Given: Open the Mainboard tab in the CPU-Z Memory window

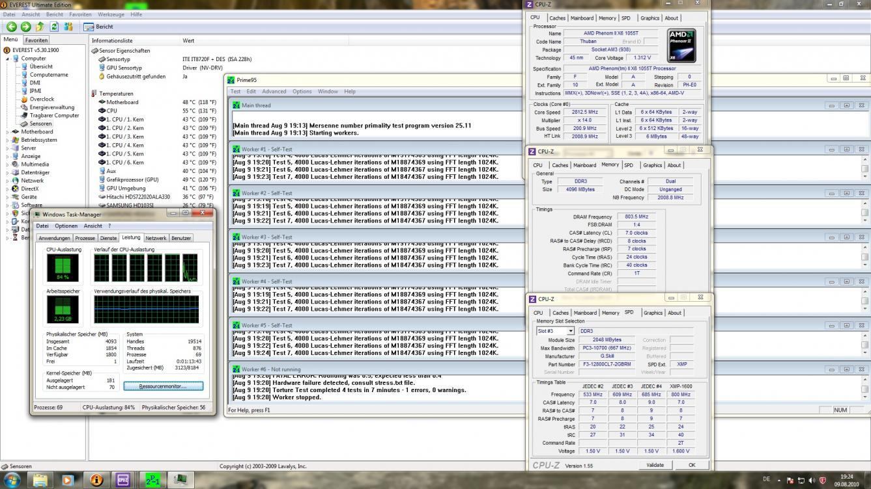Looking at the screenshot, I should click(x=584, y=165).
